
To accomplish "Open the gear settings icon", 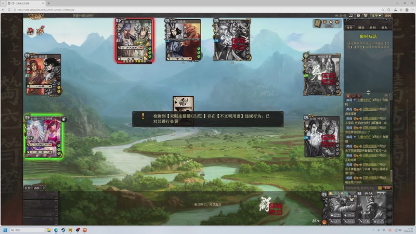I will pos(358,16).
